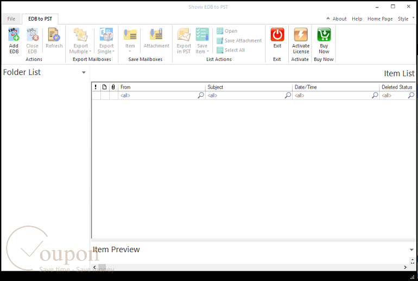Click the Refresh icon
This screenshot has height=281, width=418.
tap(54, 35)
